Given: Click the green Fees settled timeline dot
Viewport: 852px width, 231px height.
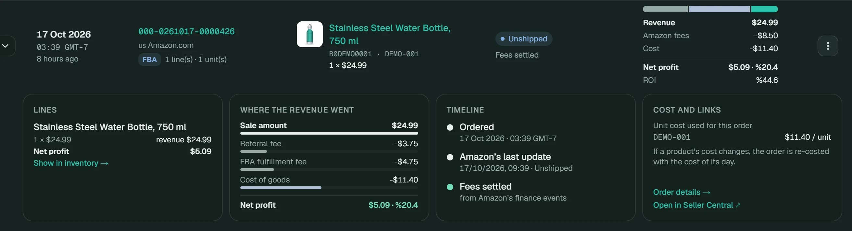Looking at the screenshot, I should (x=450, y=187).
